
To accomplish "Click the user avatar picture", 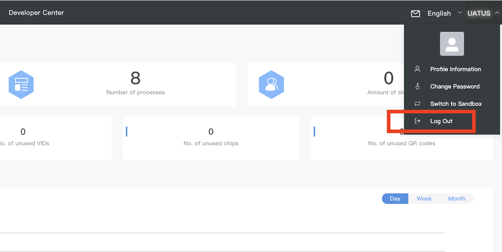I will pyautogui.click(x=452, y=44).
